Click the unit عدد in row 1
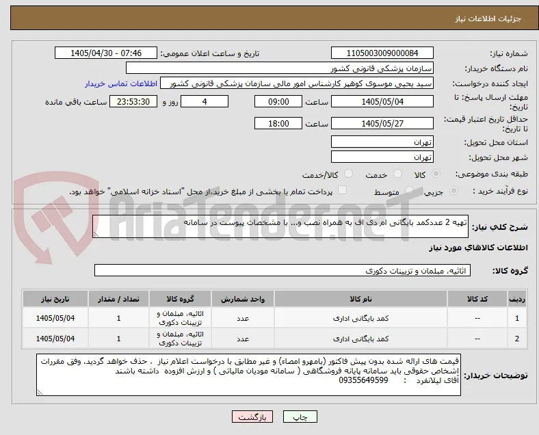The height and width of the screenshot is (435, 539). (243, 319)
